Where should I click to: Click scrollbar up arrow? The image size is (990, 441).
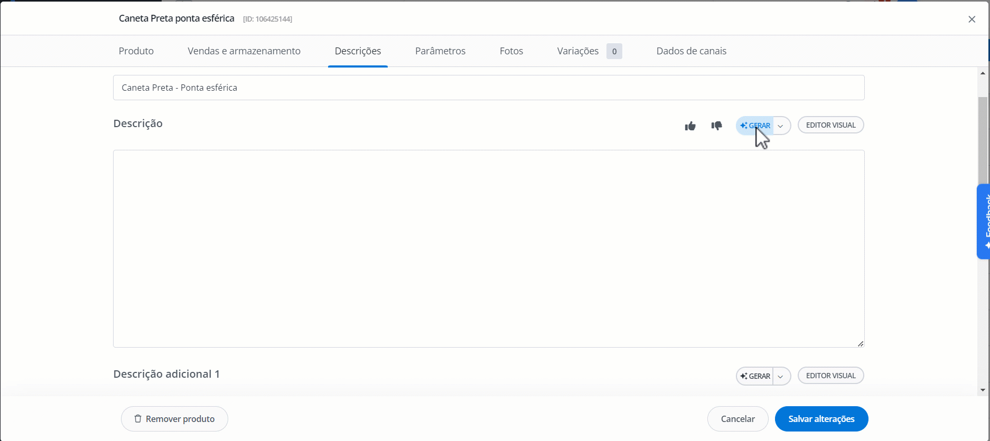pyautogui.click(x=983, y=73)
